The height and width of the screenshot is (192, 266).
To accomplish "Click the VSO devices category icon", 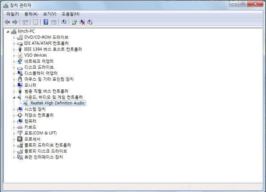I will [20, 55].
